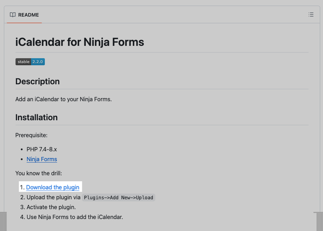
Task: Open the Ninja Forms link
Action: point(42,159)
